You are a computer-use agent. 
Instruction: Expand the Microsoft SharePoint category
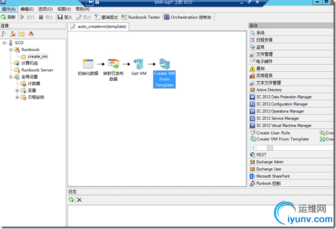(x=291, y=176)
